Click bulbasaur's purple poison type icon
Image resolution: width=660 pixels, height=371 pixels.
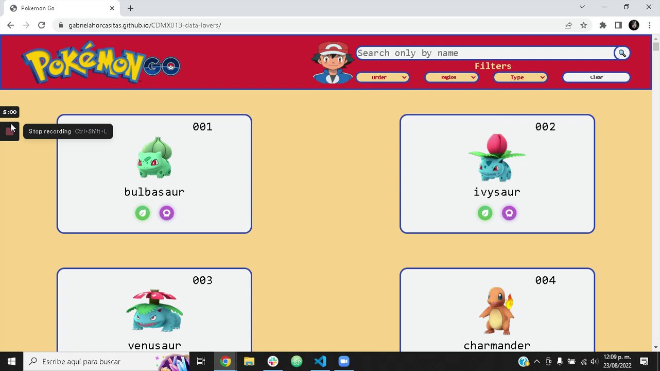click(x=166, y=213)
